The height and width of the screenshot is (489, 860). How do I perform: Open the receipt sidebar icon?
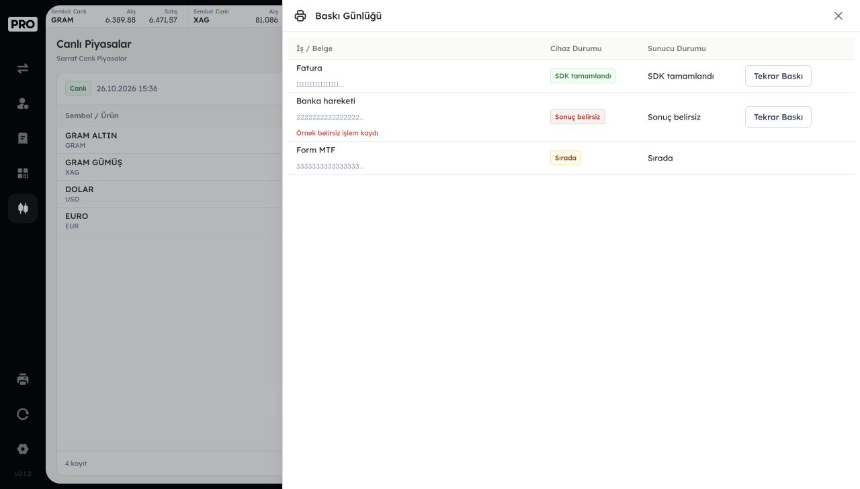[23, 138]
